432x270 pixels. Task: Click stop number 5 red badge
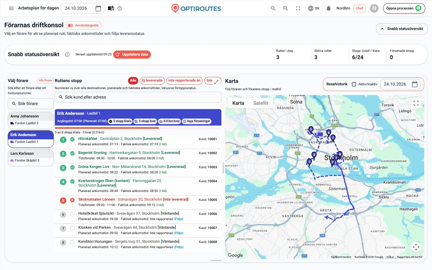[63, 201]
